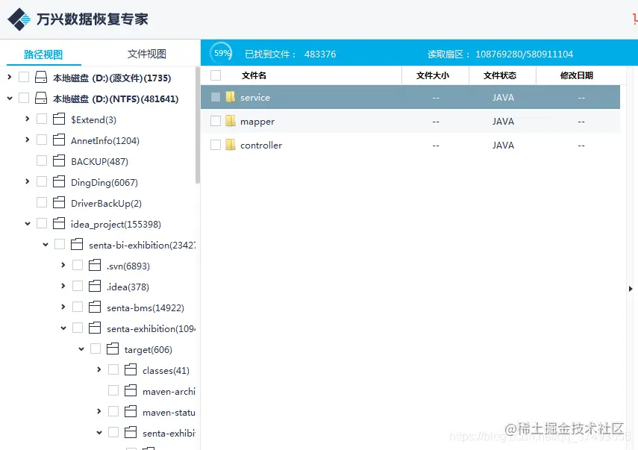Check the checkbox next to controller
This screenshot has height=450, width=638.
tap(214, 145)
